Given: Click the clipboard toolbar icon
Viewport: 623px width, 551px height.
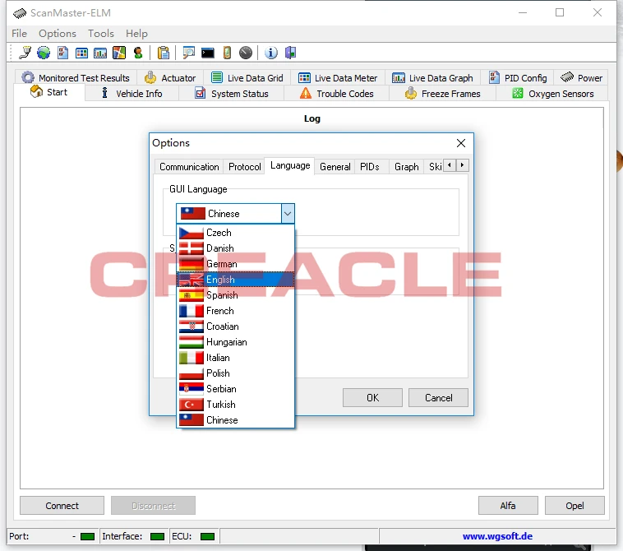Looking at the screenshot, I should click(x=164, y=53).
